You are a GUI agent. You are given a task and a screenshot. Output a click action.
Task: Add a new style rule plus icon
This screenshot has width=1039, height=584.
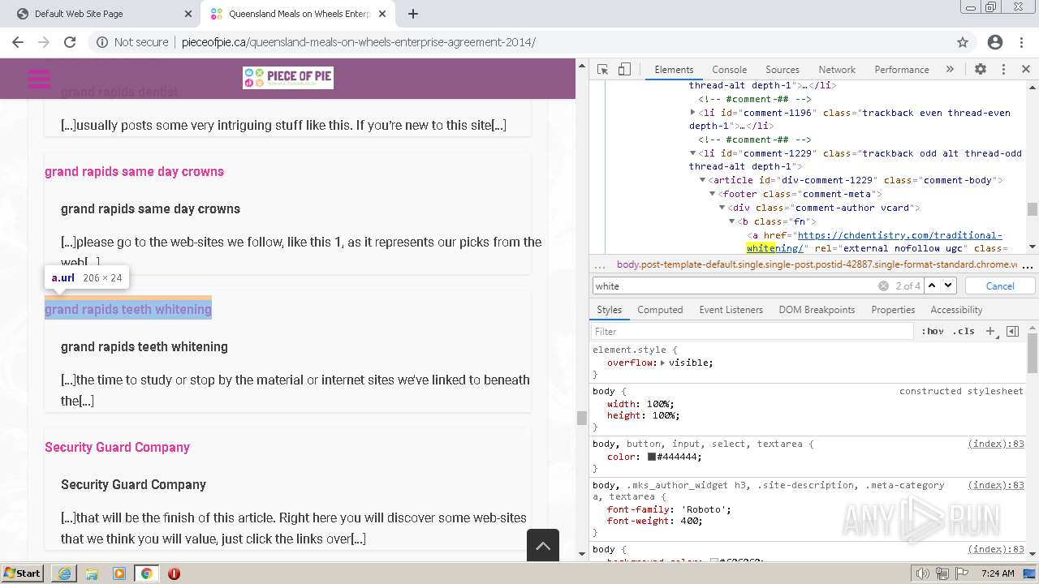point(990,332)
